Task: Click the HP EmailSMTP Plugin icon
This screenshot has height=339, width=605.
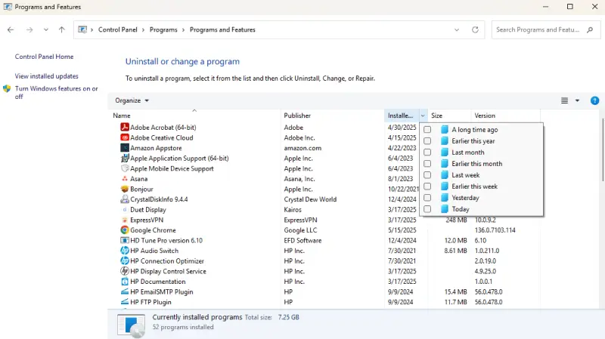Action: tap(125, 291)
